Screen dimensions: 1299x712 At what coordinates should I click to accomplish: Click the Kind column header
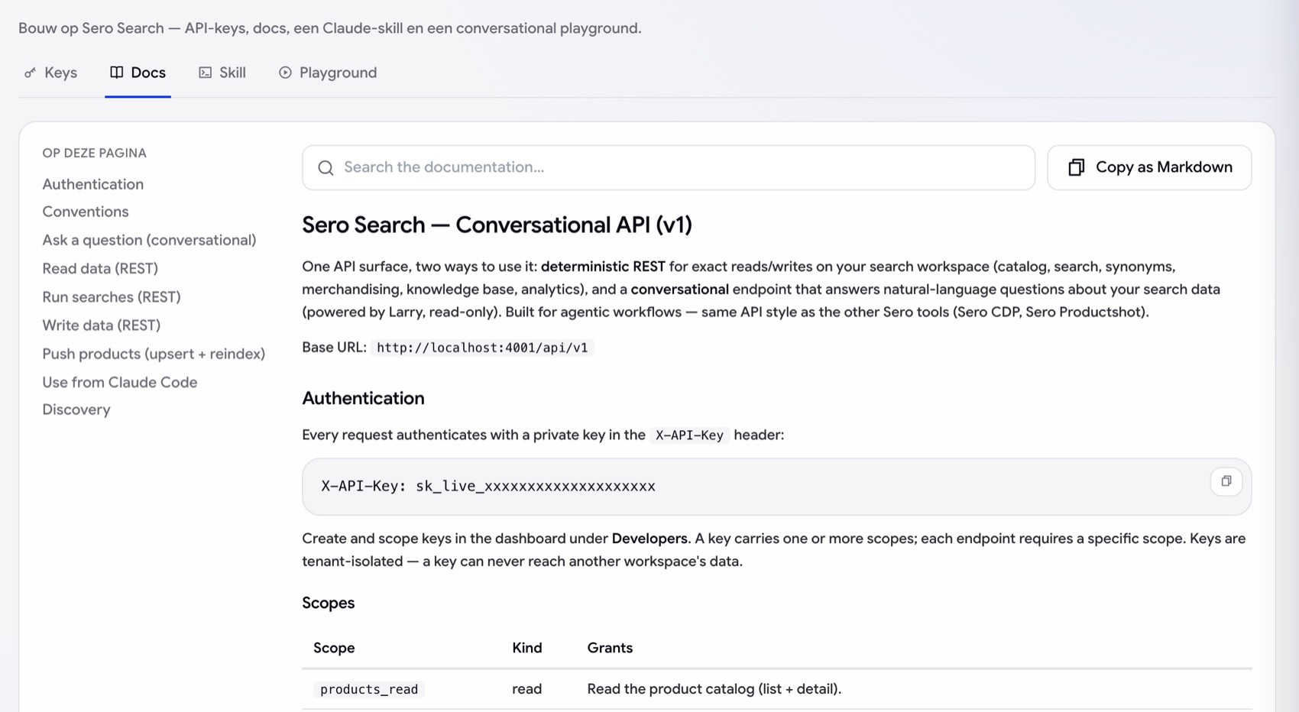pos(527,648)
